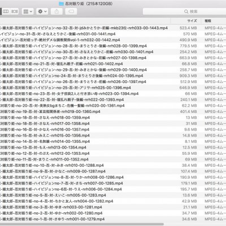Click the 107.4 MB size value
Viewport: 226px width, 226px height.
coord(189,171)
